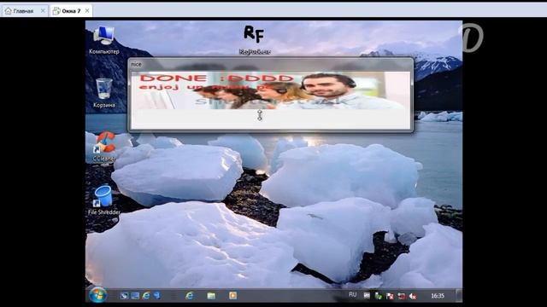
Task: Click the green shield tray icon
Action: [378, 296]
